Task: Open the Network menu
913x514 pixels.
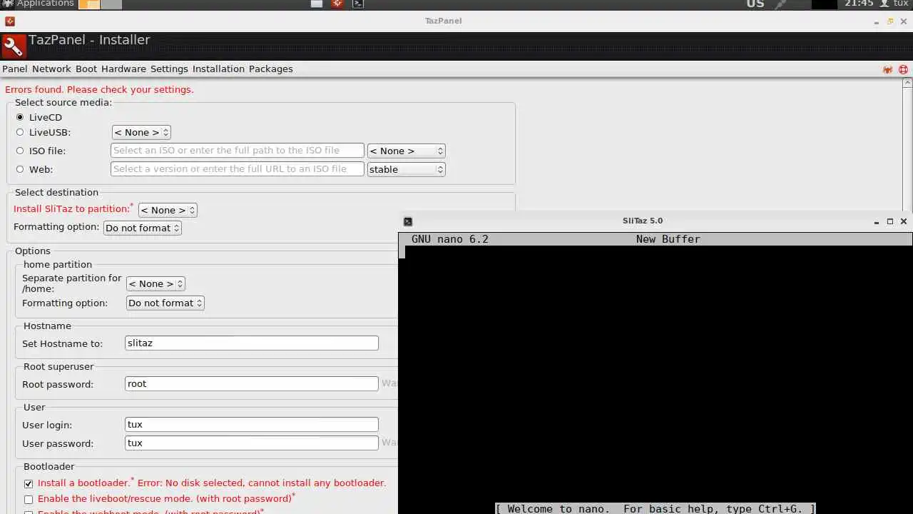Action: coord(51,69)
